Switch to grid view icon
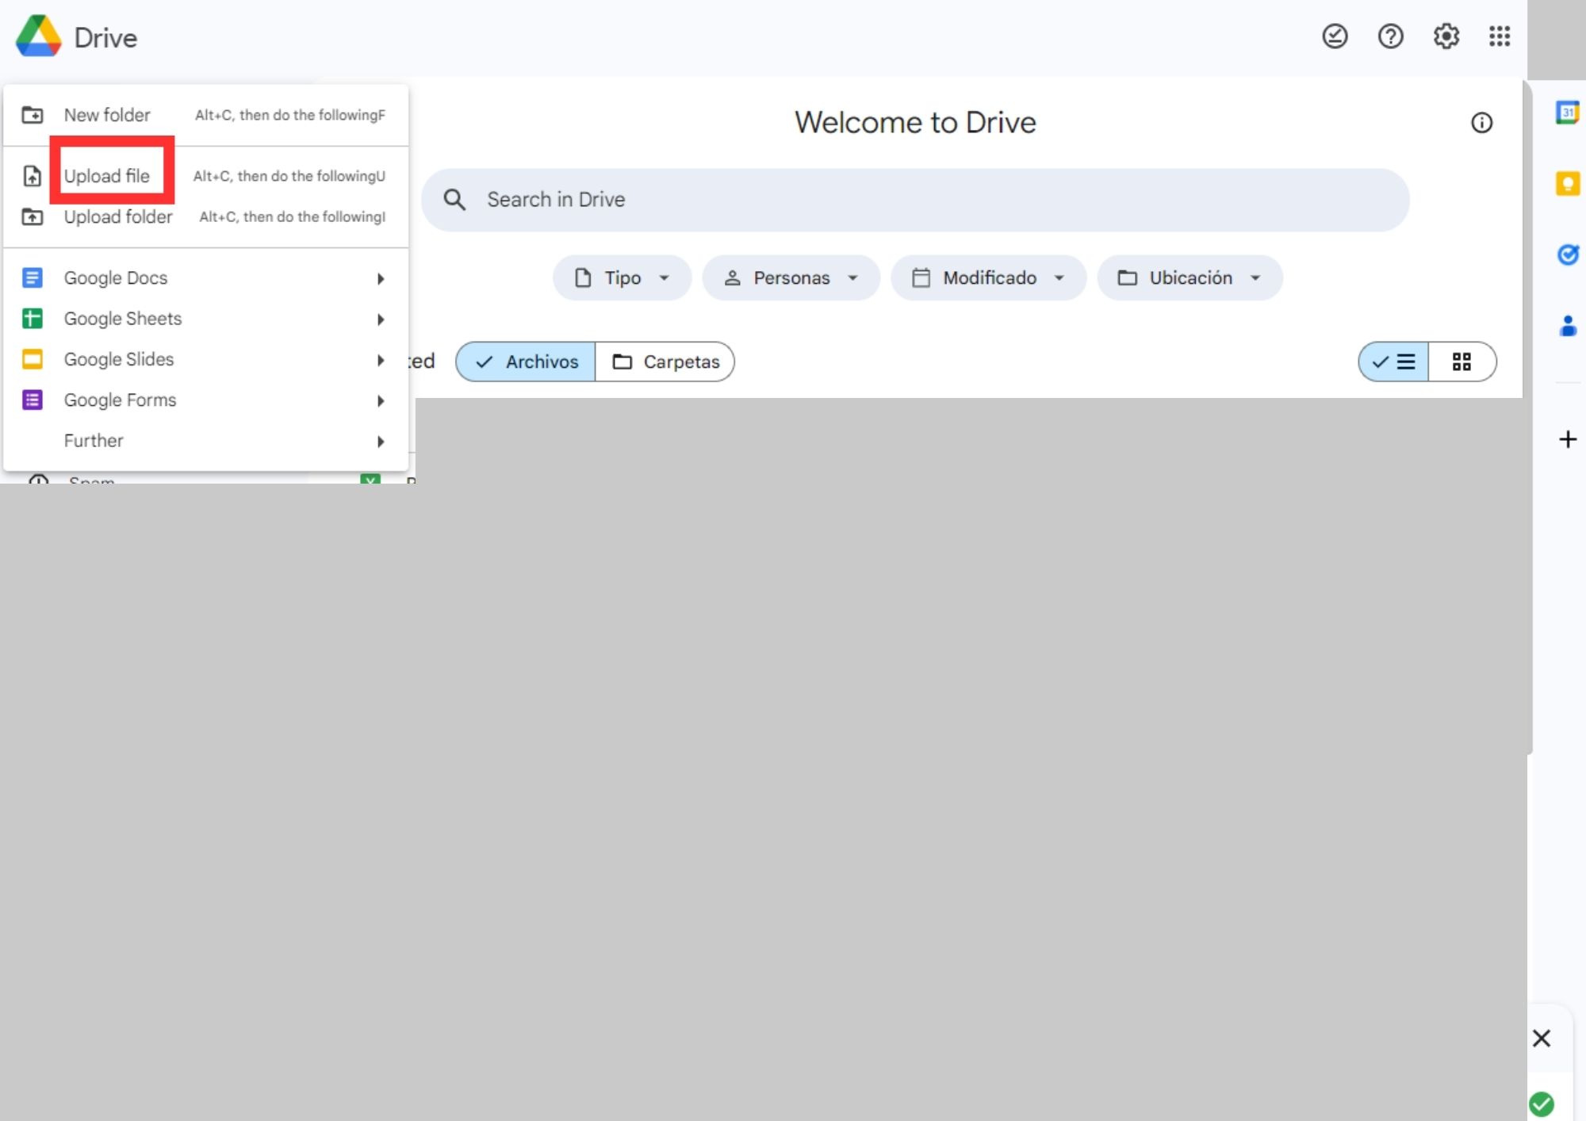1586x1121 pixels. (x=1461, y=362)
